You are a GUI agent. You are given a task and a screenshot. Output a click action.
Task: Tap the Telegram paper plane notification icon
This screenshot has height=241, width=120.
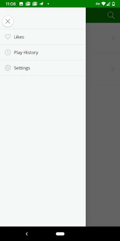[x=41, y=4]
